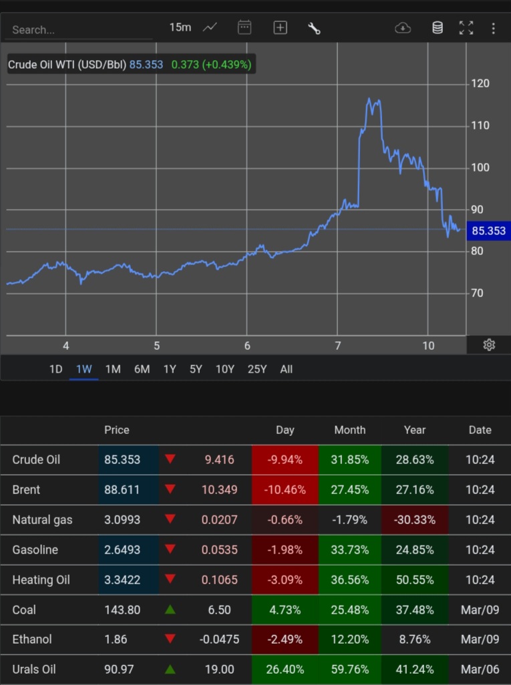Click Coal price 143.80
Screen dimensions: 511x685
tap(122, 610)
